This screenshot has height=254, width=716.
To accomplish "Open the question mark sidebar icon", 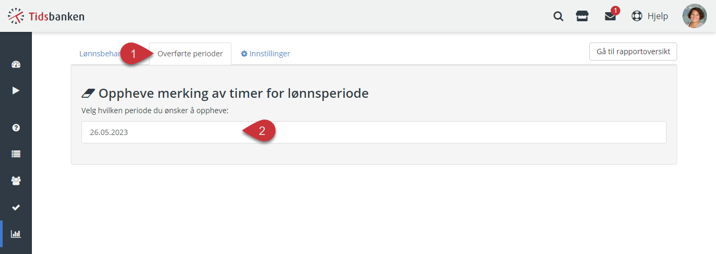I will point(16,128).
